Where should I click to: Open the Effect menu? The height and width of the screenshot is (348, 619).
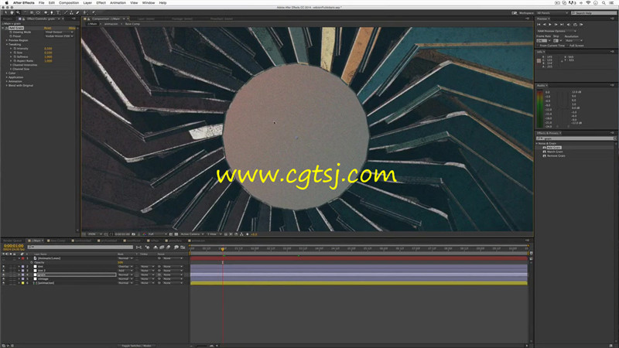point(101,3)
